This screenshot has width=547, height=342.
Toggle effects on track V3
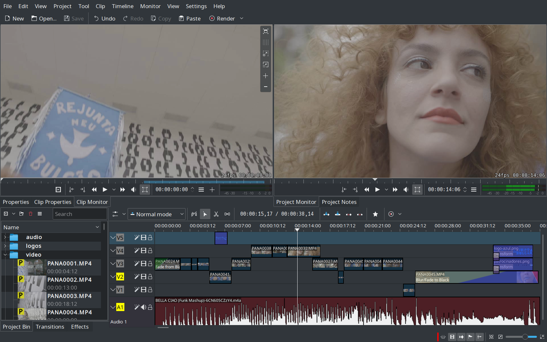(x=137, y=264)
